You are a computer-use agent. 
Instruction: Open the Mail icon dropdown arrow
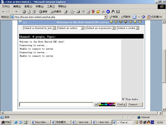pos(74,12)
